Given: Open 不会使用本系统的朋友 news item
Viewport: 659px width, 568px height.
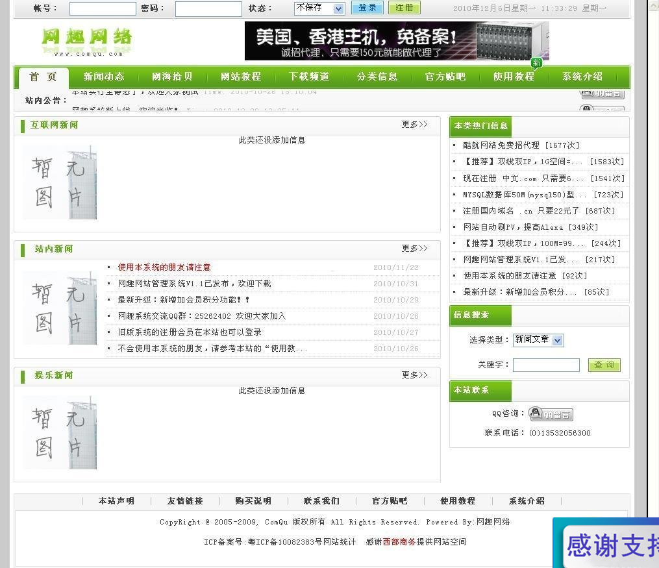Looking at the screenshot, I should click(x=213, y=349).
